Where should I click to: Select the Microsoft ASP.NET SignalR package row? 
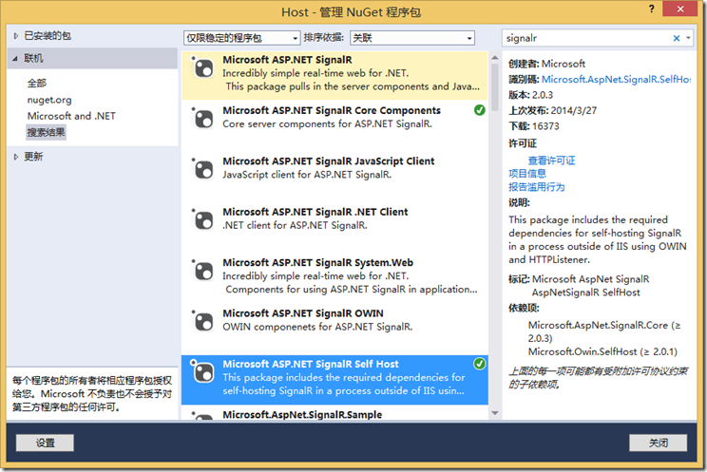pos(334,75)
